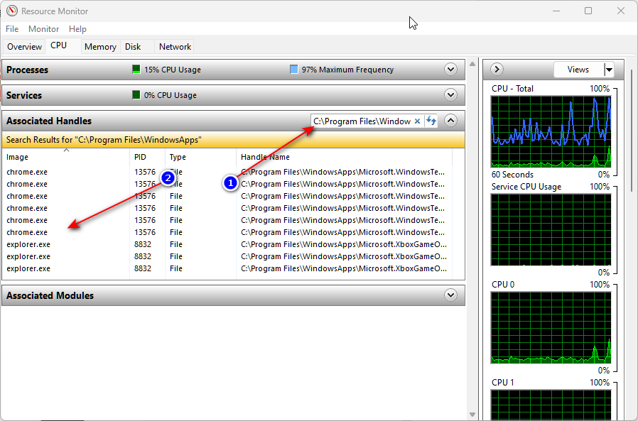This screenshot has height=421, width=638.
Task: Click PID 8832 in the second explorer.exe row
Action: (x=143, y=256)
